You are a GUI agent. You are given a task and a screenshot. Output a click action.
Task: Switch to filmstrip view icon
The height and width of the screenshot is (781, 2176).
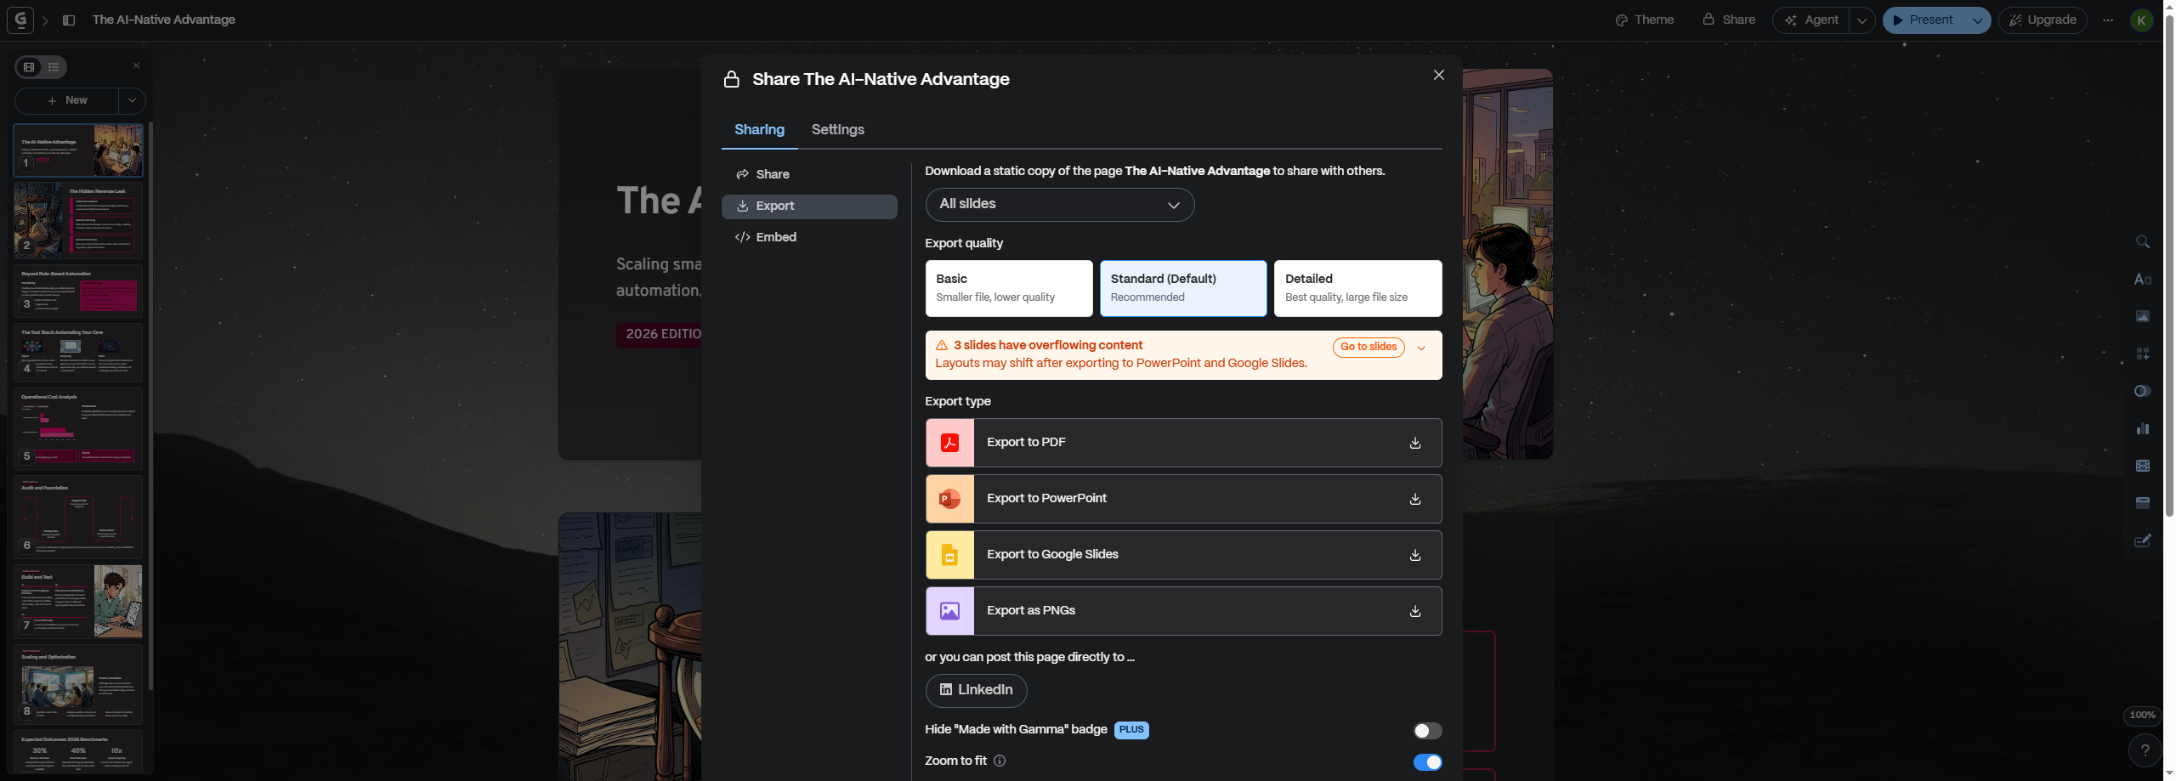click(x=29, y=66)
